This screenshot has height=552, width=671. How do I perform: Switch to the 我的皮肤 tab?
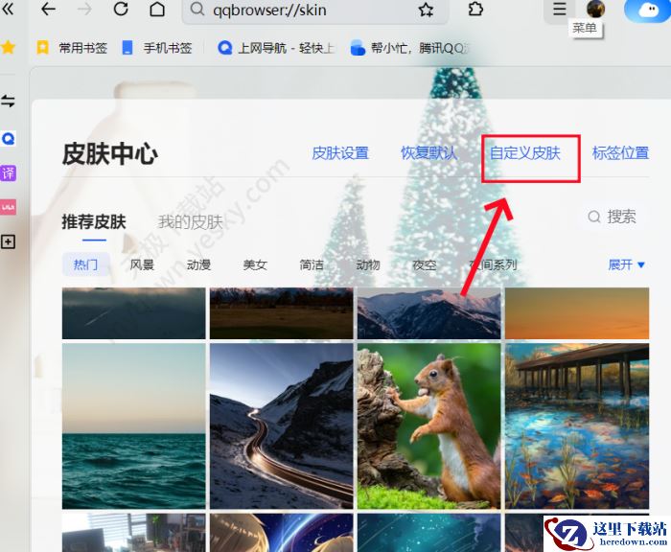[x=191, y=222]
